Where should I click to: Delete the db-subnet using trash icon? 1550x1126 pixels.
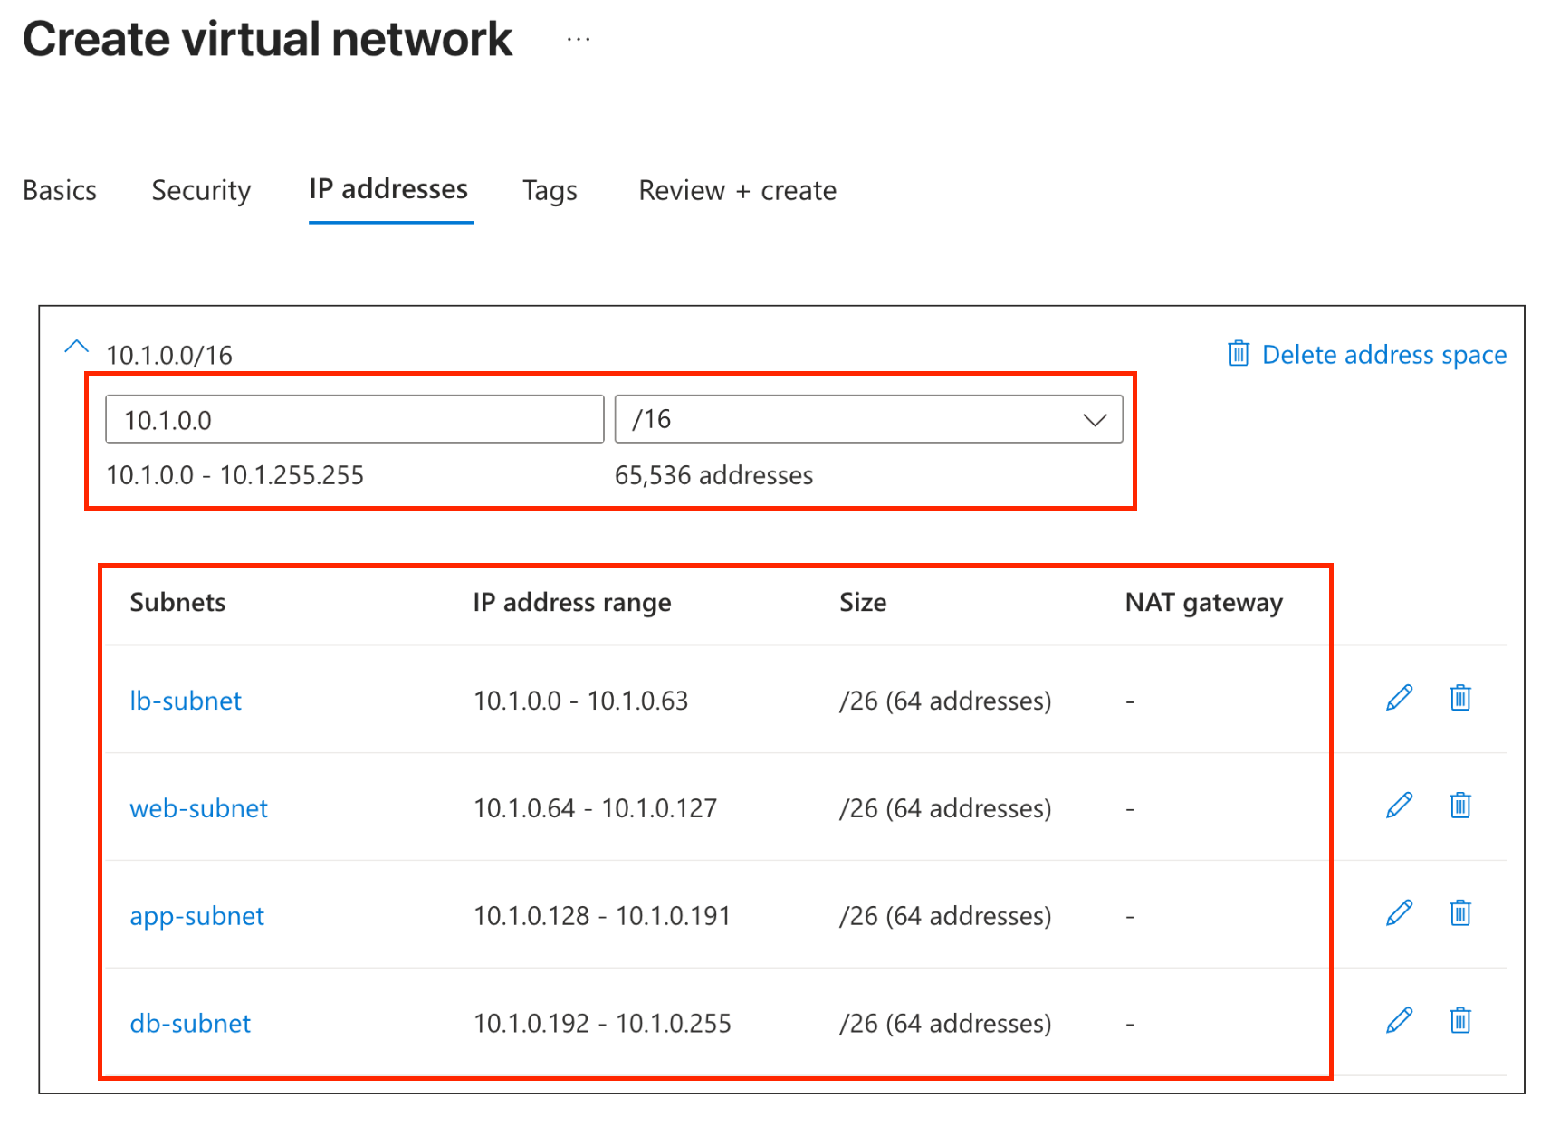pyautogui.click(x=1459, y=1021)
